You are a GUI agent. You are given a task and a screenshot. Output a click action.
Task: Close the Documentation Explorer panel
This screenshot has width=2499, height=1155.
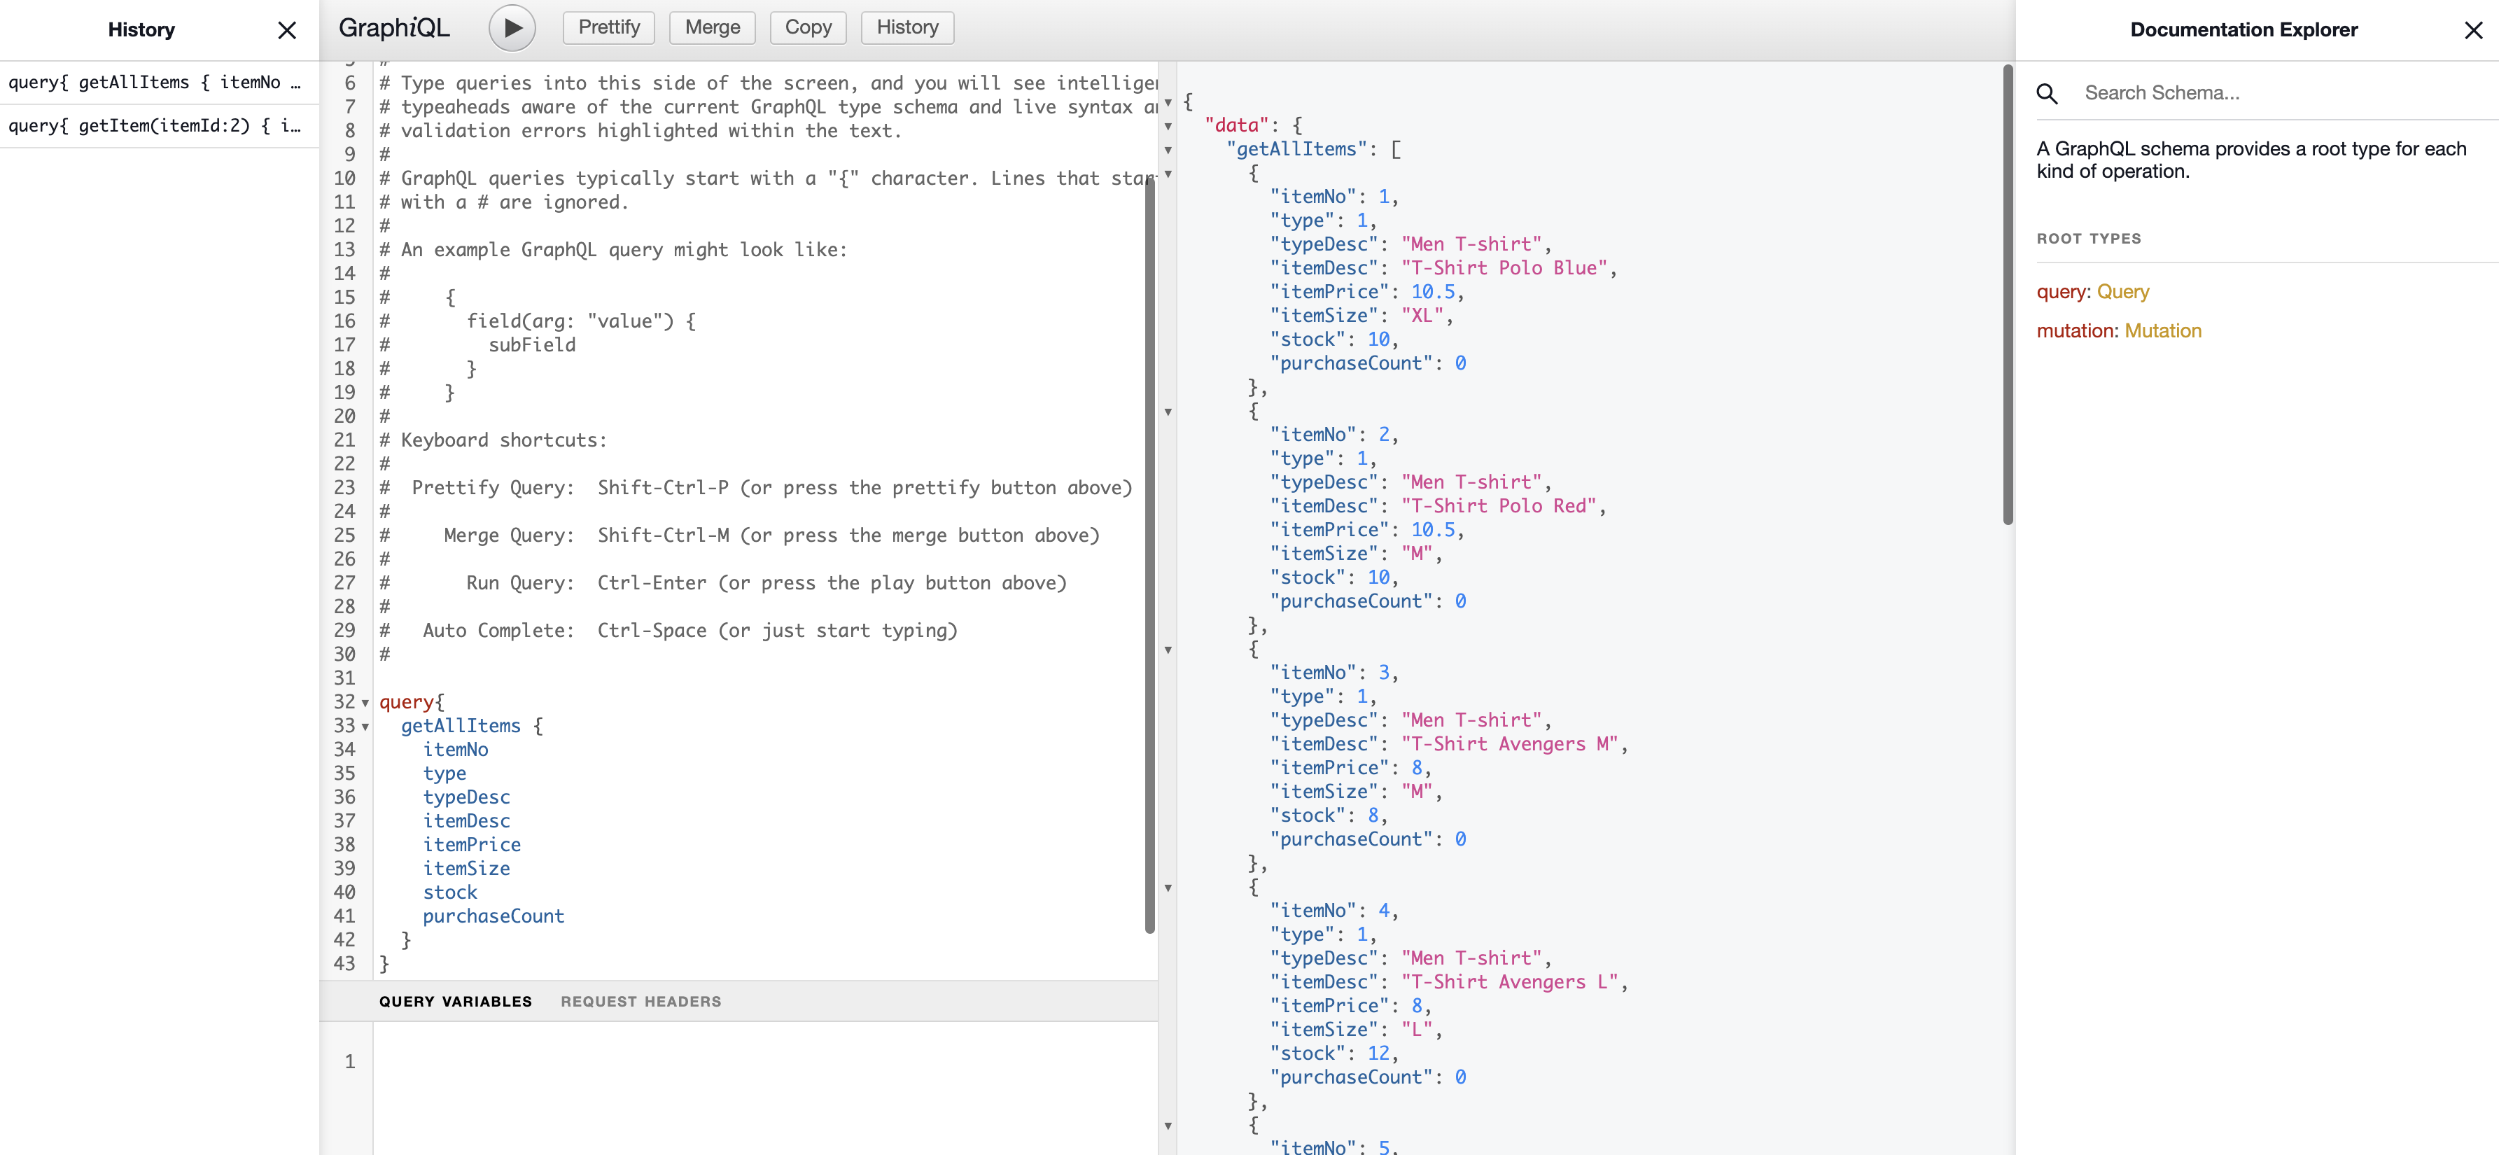(x=2474, y=30)
